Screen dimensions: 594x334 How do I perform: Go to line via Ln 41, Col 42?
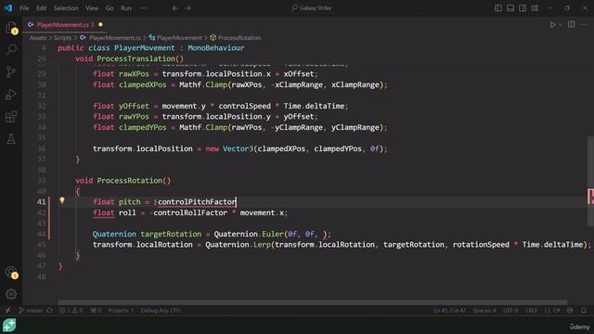[x=449, y=311]
